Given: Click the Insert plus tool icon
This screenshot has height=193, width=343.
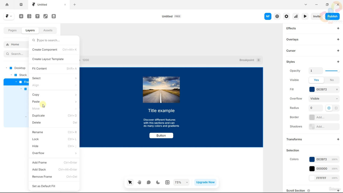Looking at the screenshot, I should tap(21, 16).
